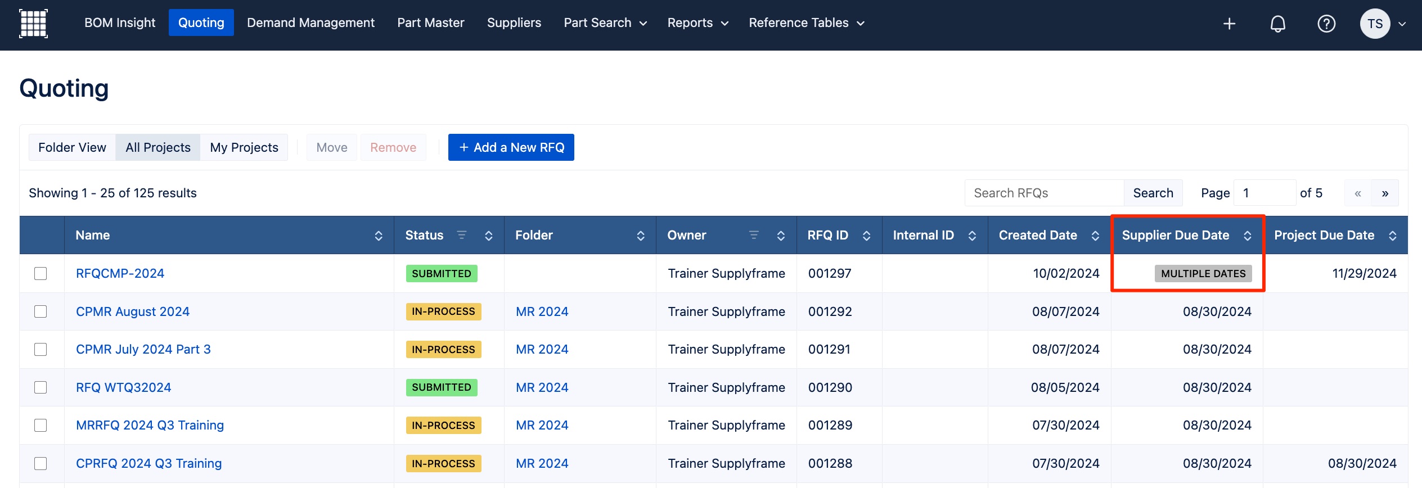The width and height of the screenshot is (1422, 488).
Task: Click the Page number input field
Action: [1264, 193]
